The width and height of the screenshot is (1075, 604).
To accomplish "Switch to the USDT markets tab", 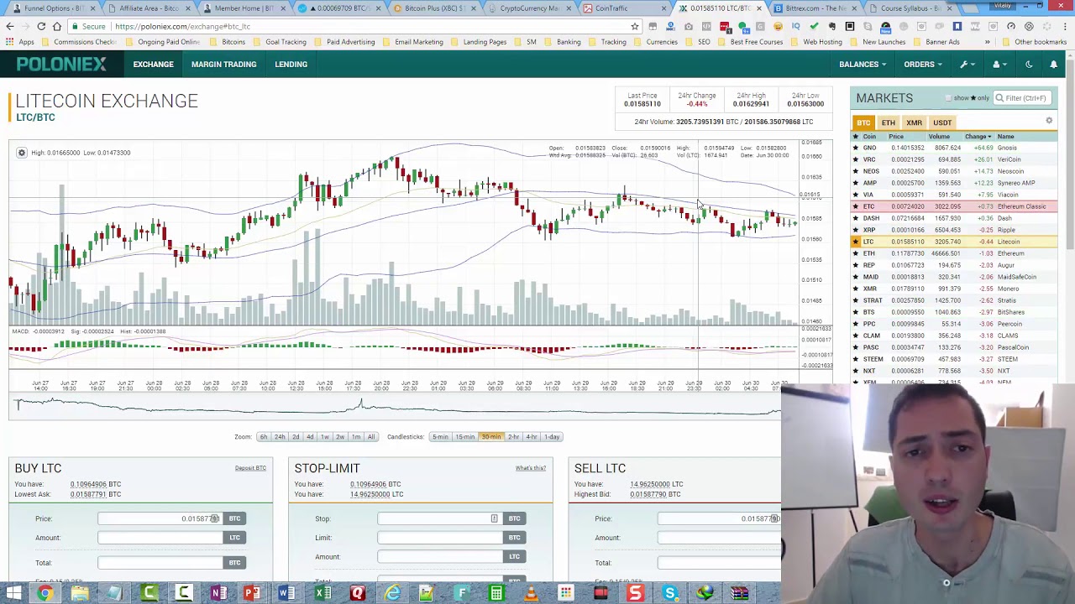I will pos(942,122).
